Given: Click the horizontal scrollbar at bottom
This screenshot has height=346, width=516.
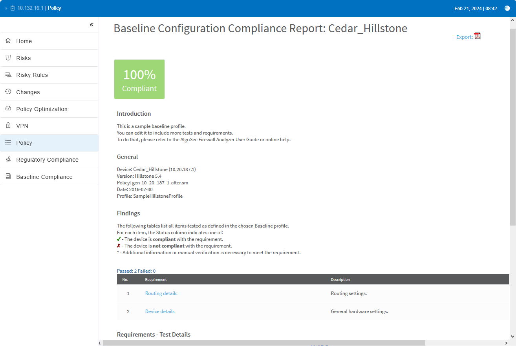Looking at the screenshot, I should (263, 343).
